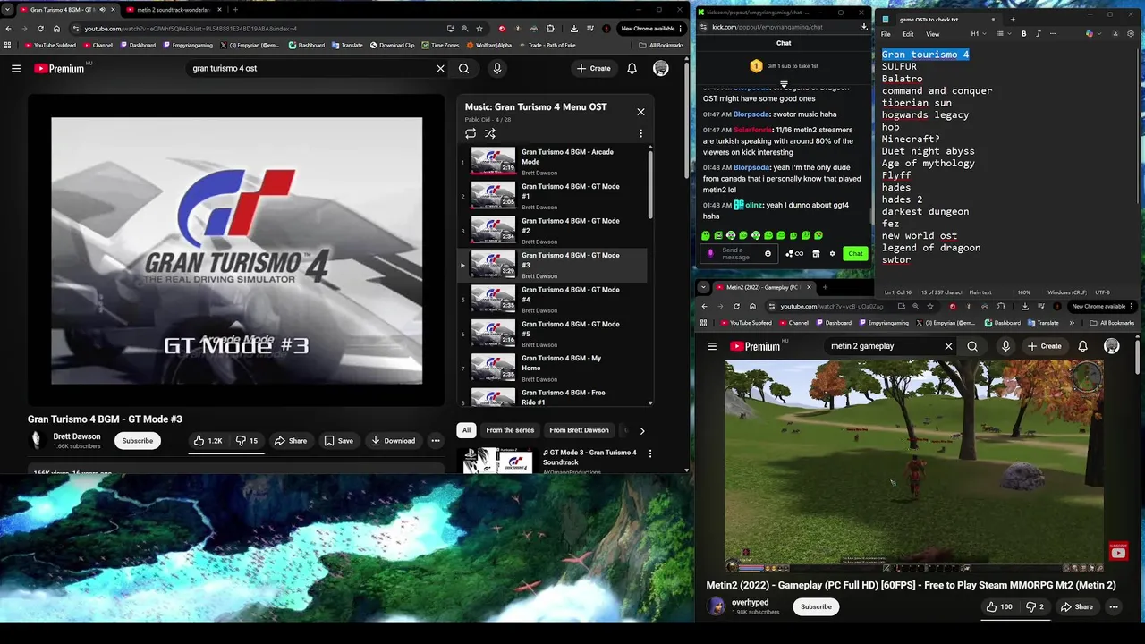This screenshot has height=644, width=1145.
Task: Open a new tab in the Gran Turismo Chrome window
Action: [235, 10]
